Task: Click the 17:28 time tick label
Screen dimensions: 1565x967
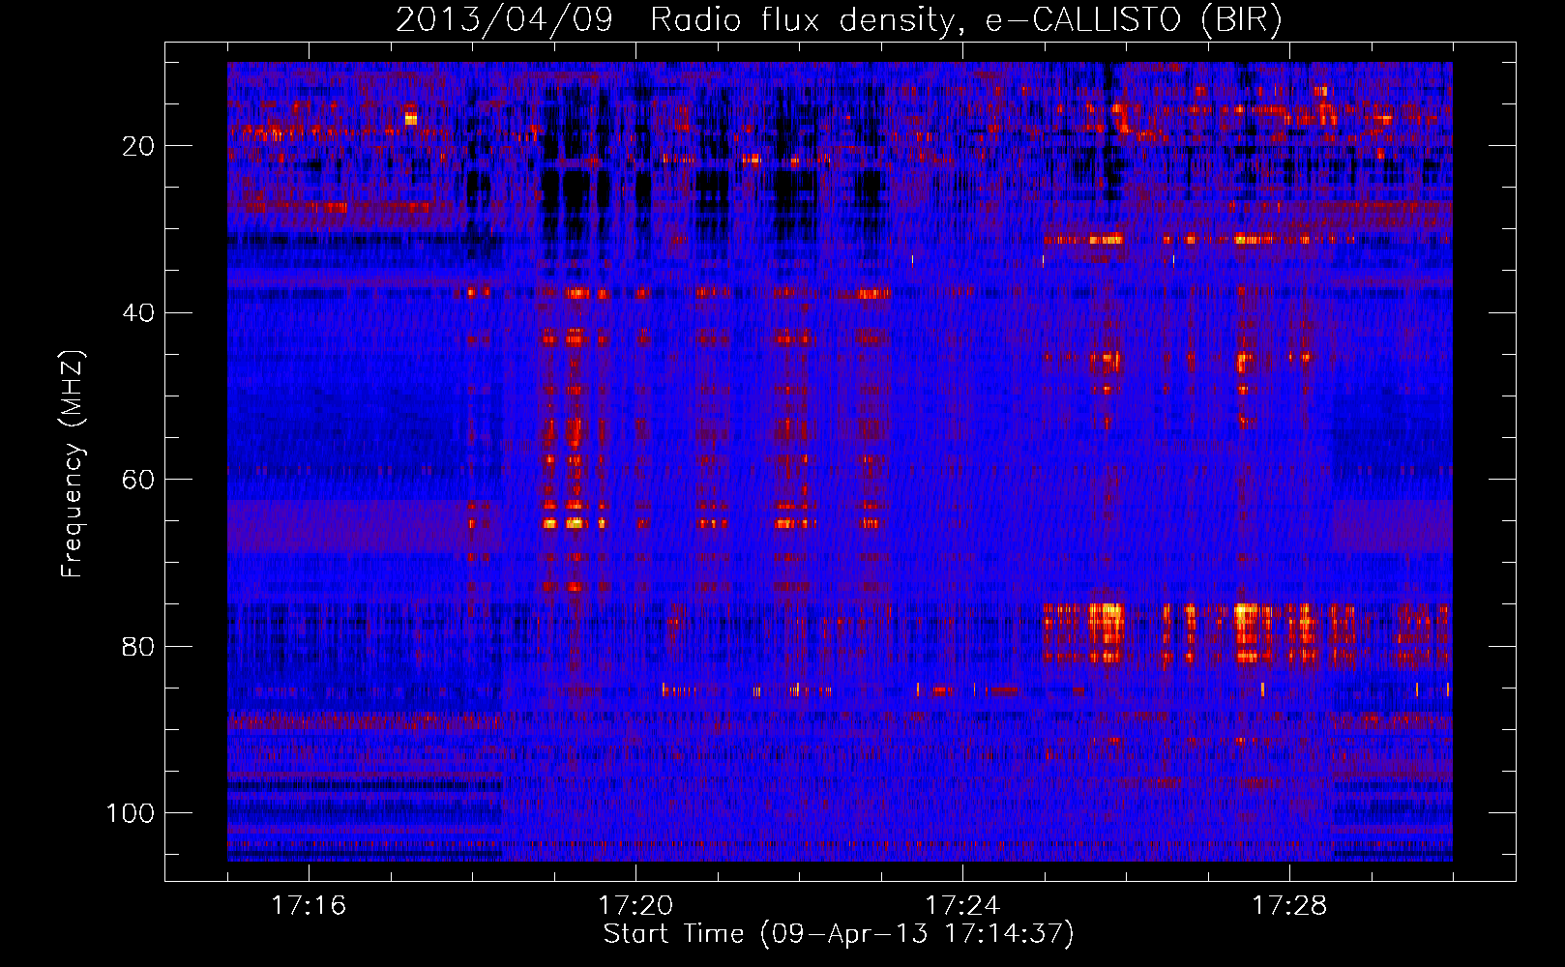Action: 1289,906
